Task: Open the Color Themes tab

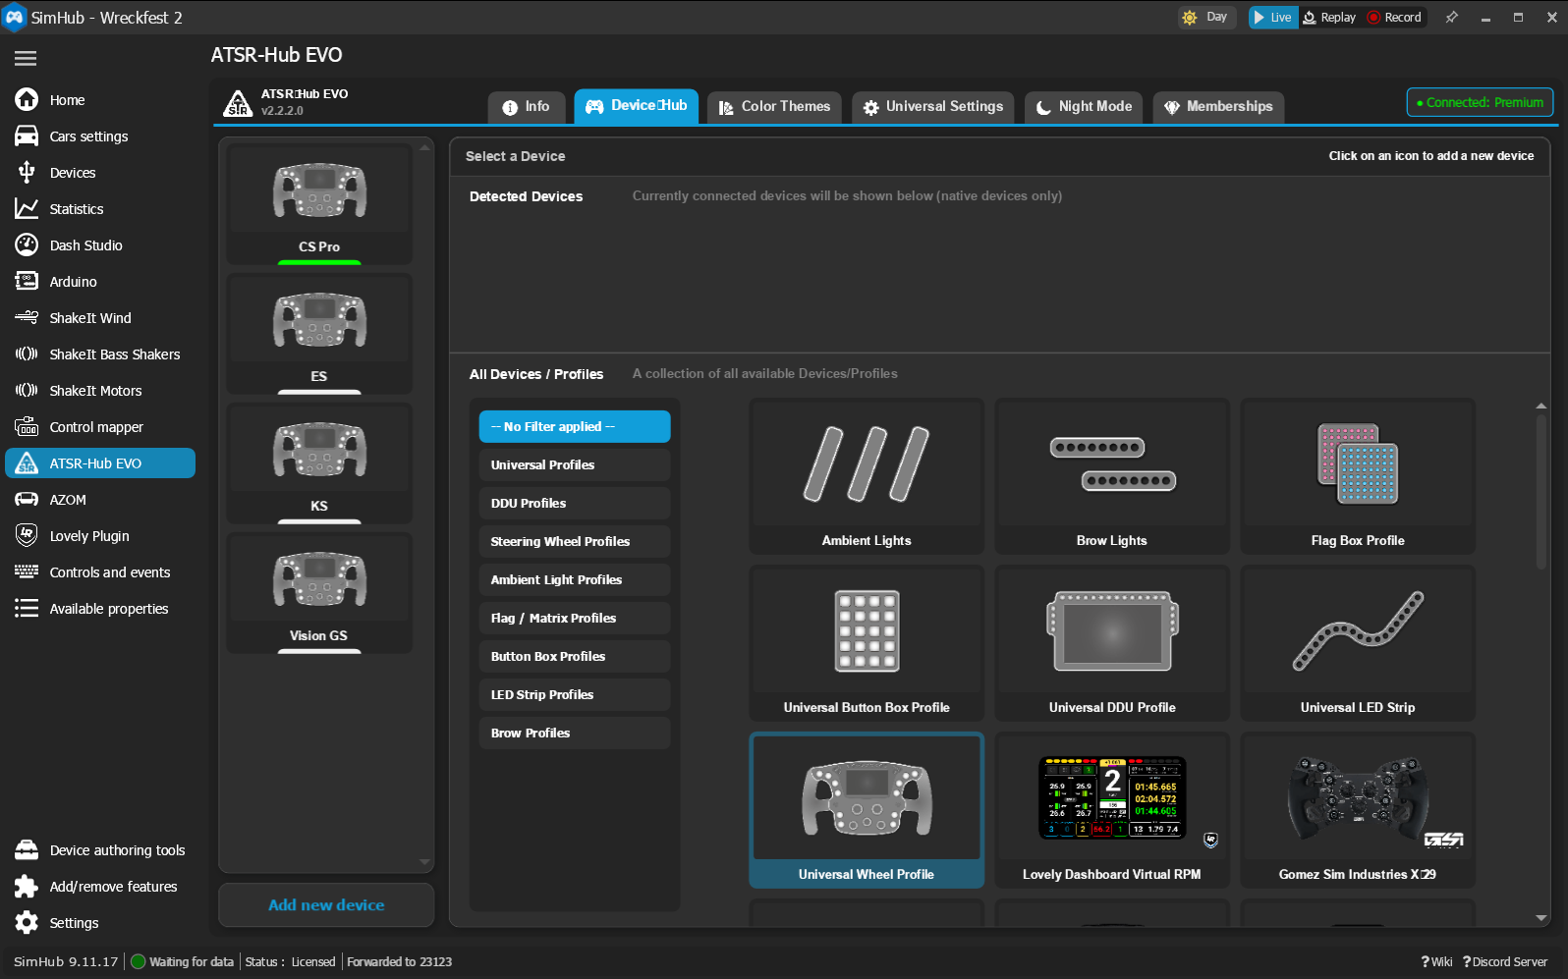Action: tap(774, 107)
